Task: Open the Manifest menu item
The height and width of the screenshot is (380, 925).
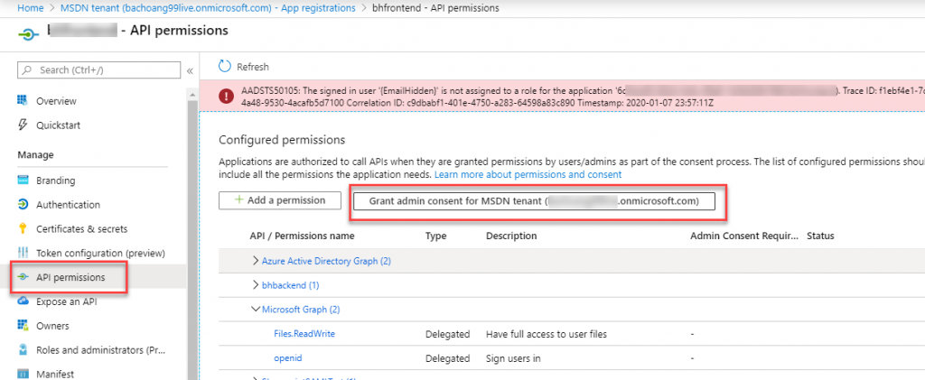Action: point(55,374)
